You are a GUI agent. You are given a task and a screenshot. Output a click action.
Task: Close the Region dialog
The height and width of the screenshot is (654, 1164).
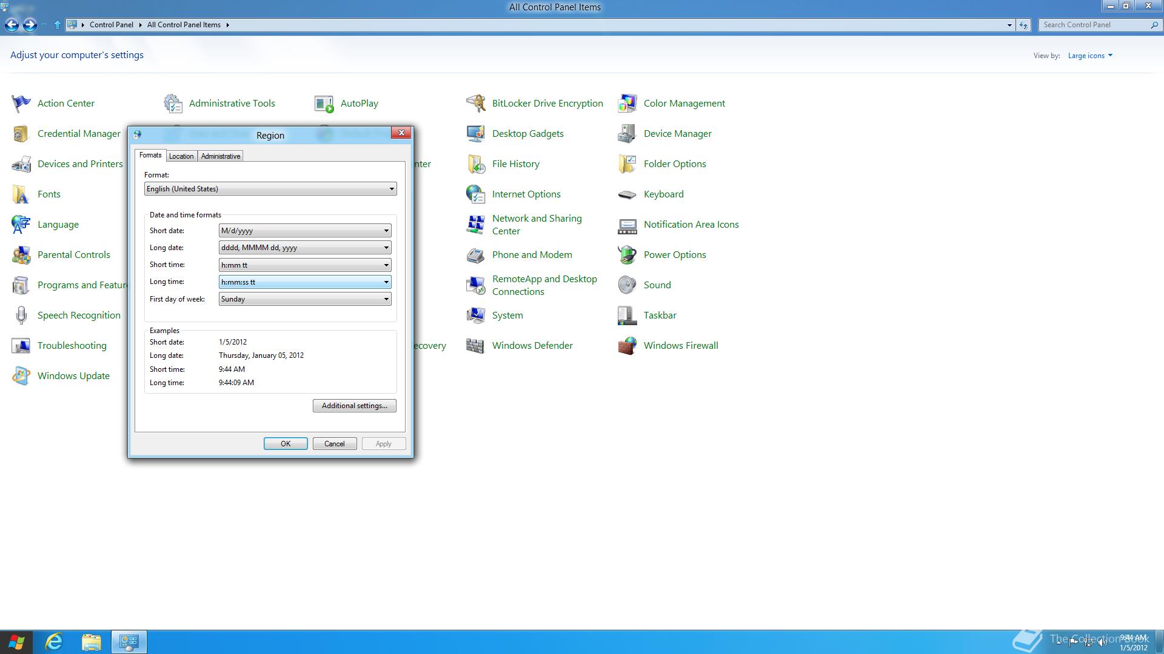click(401, 133)
